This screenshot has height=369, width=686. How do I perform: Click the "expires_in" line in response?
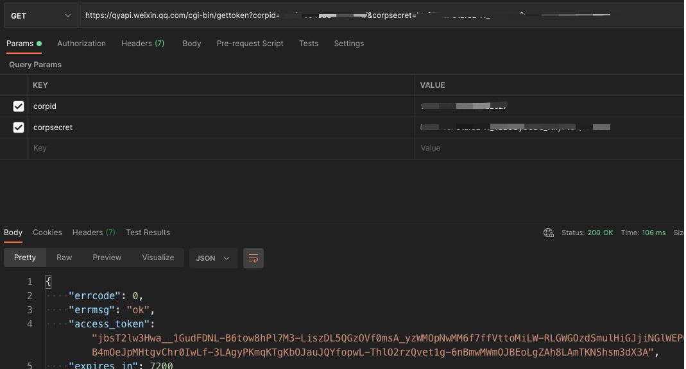coord(121,365)
